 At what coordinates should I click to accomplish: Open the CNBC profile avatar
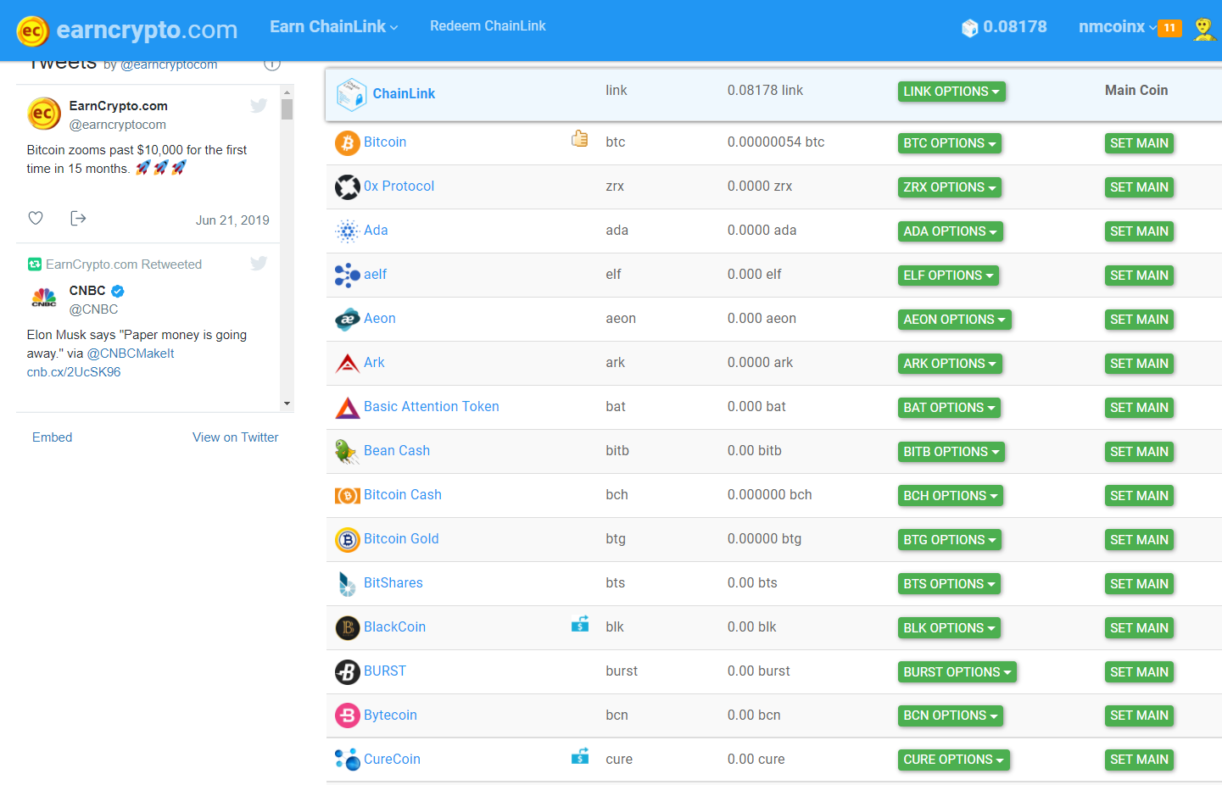(44, 298)
